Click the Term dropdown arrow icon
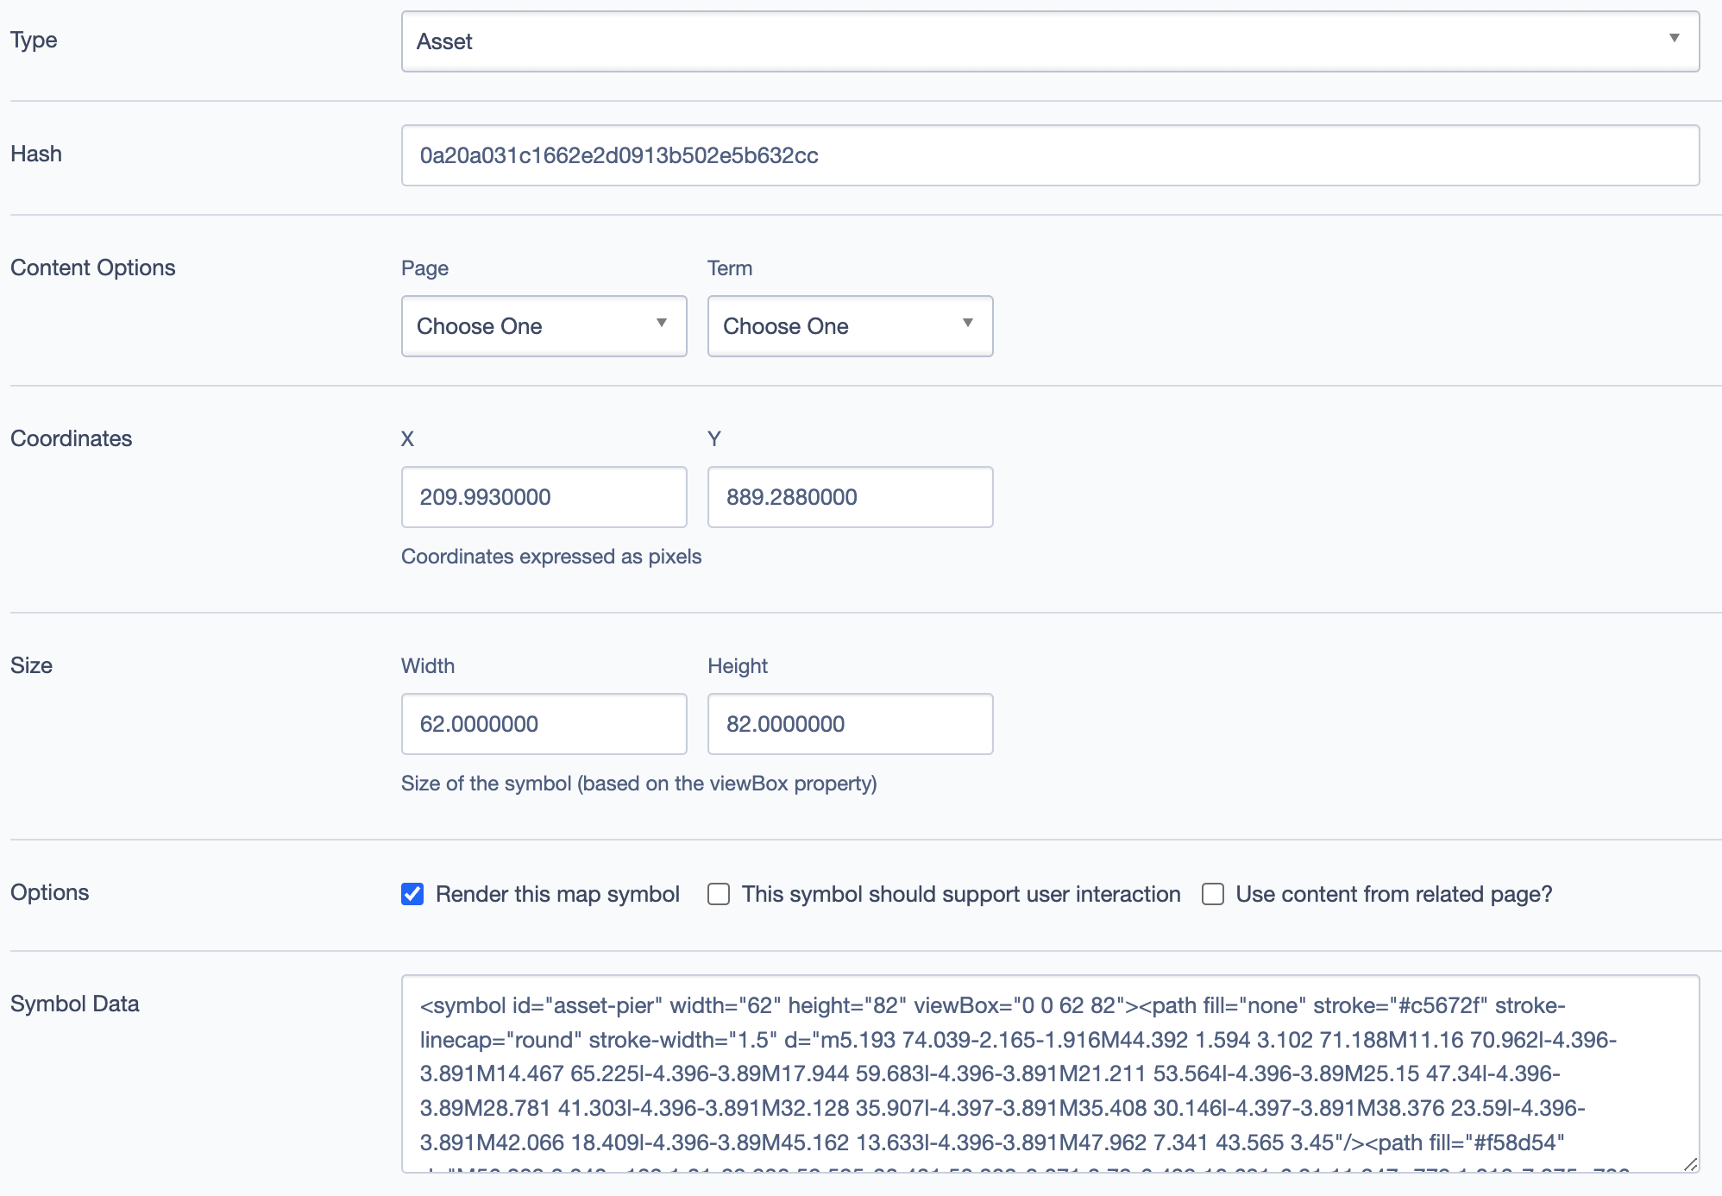The image size is (1722, 1196). point(968,324)
